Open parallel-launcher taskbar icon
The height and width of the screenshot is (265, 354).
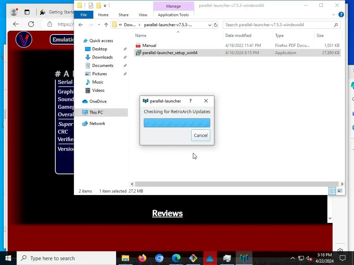[244, 258]
